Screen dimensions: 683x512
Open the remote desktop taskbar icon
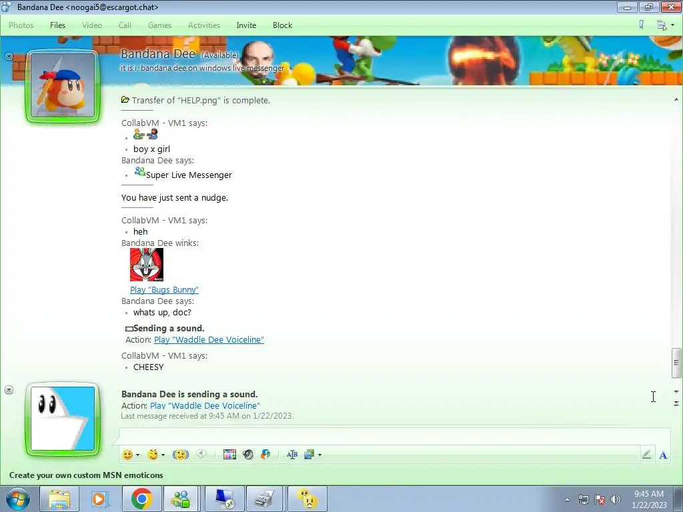(224, 499)
